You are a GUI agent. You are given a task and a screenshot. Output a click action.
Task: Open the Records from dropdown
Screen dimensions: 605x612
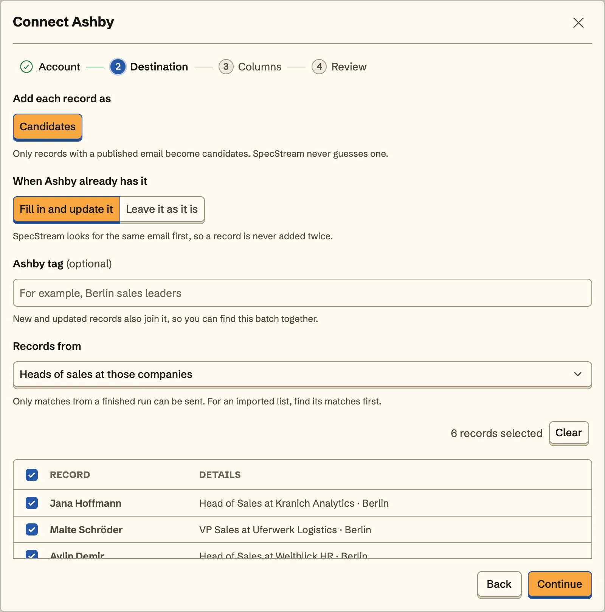[302, 375]
